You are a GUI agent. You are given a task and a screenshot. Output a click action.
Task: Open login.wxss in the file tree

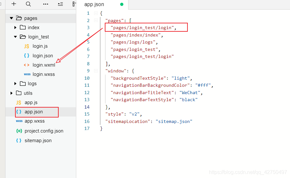pos(44,74)
